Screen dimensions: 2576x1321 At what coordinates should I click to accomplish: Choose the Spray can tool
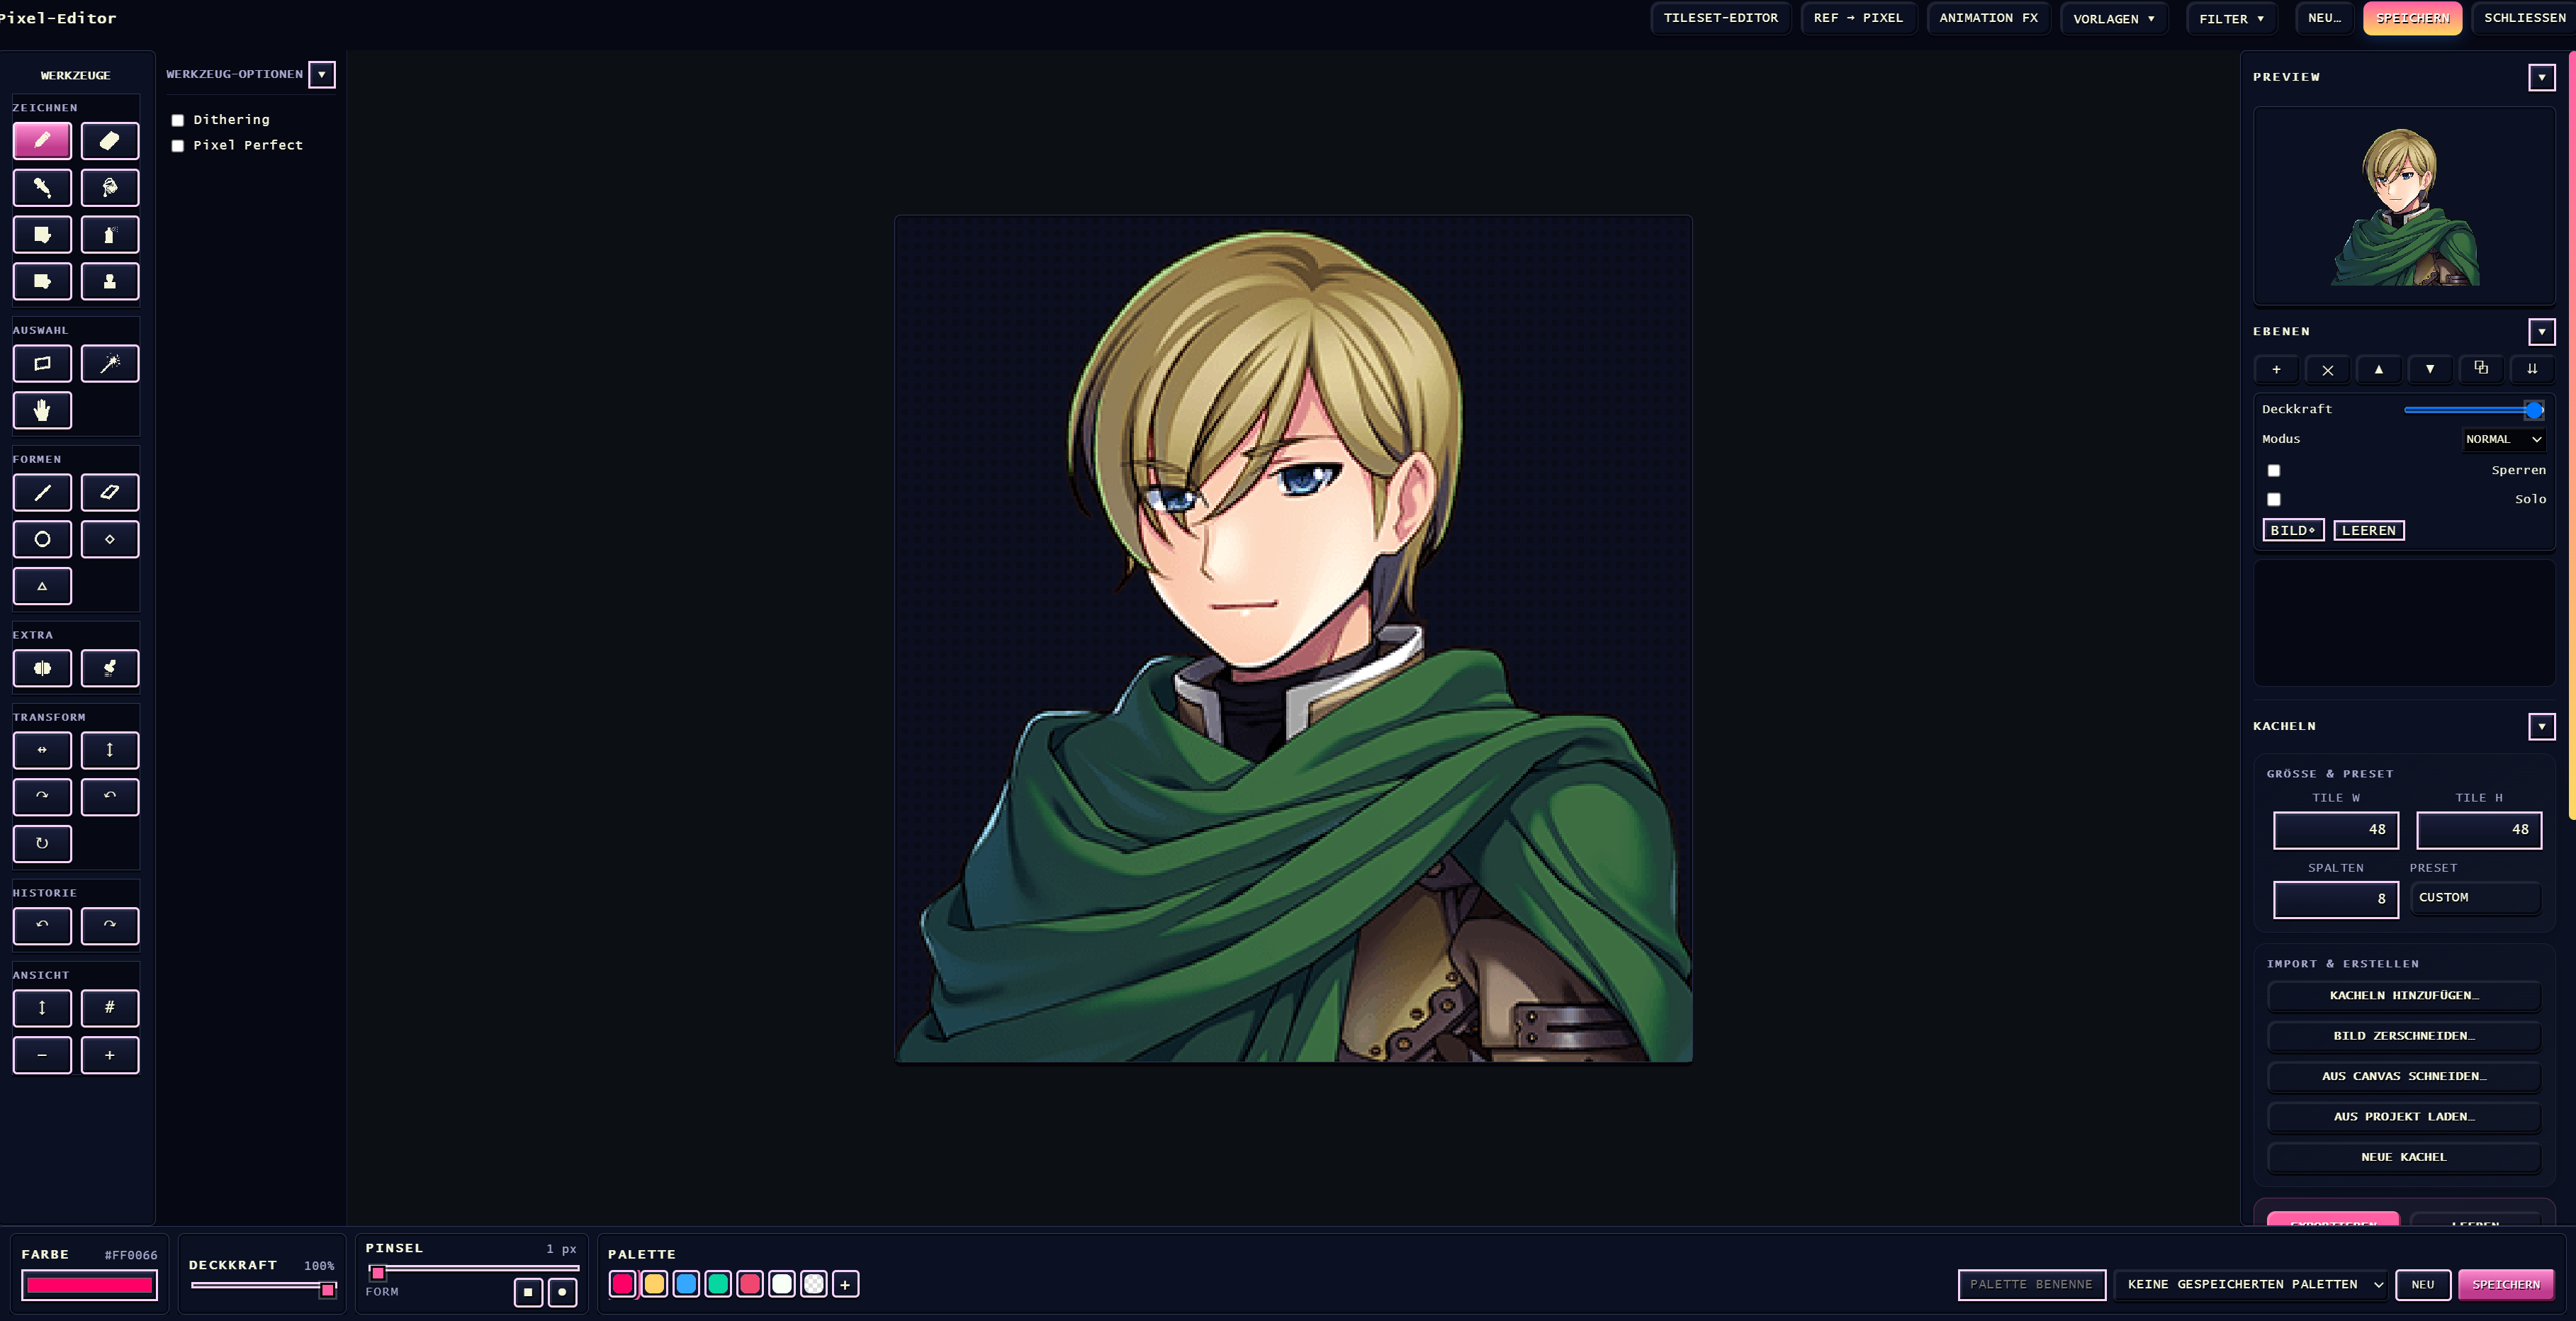pos(110,235)
